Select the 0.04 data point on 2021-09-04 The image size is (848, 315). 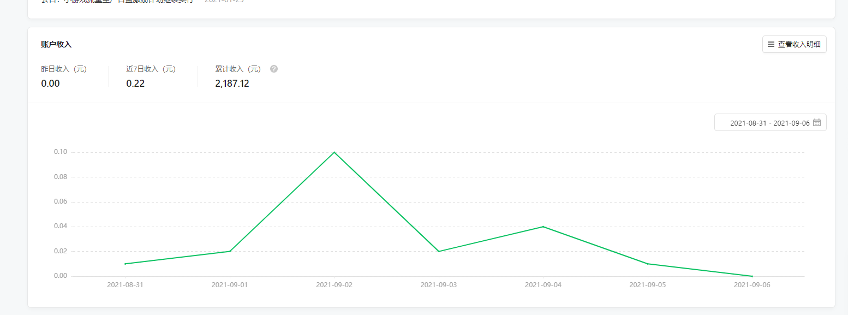click(543, 227)
